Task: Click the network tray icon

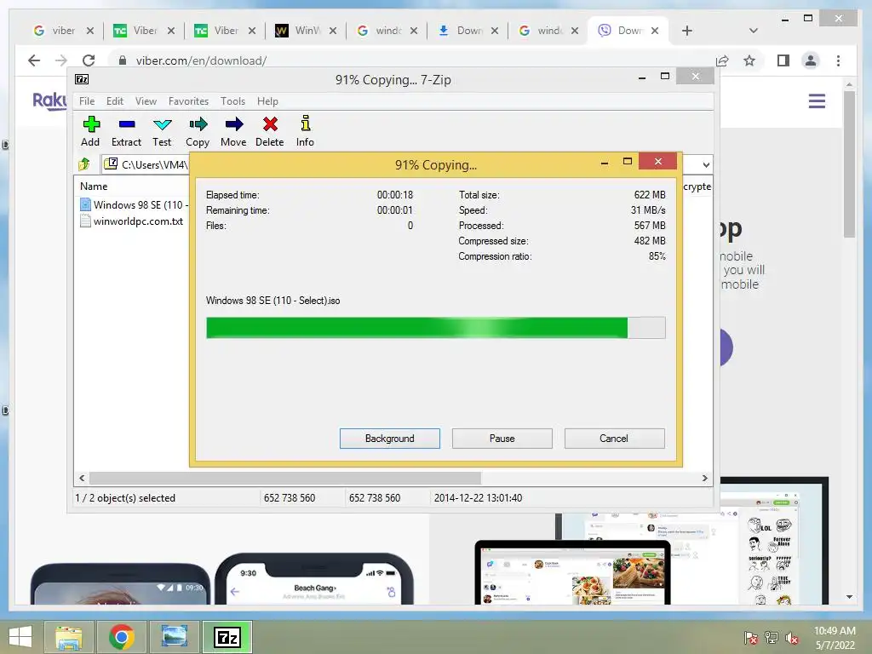Action: coord(771,638)
